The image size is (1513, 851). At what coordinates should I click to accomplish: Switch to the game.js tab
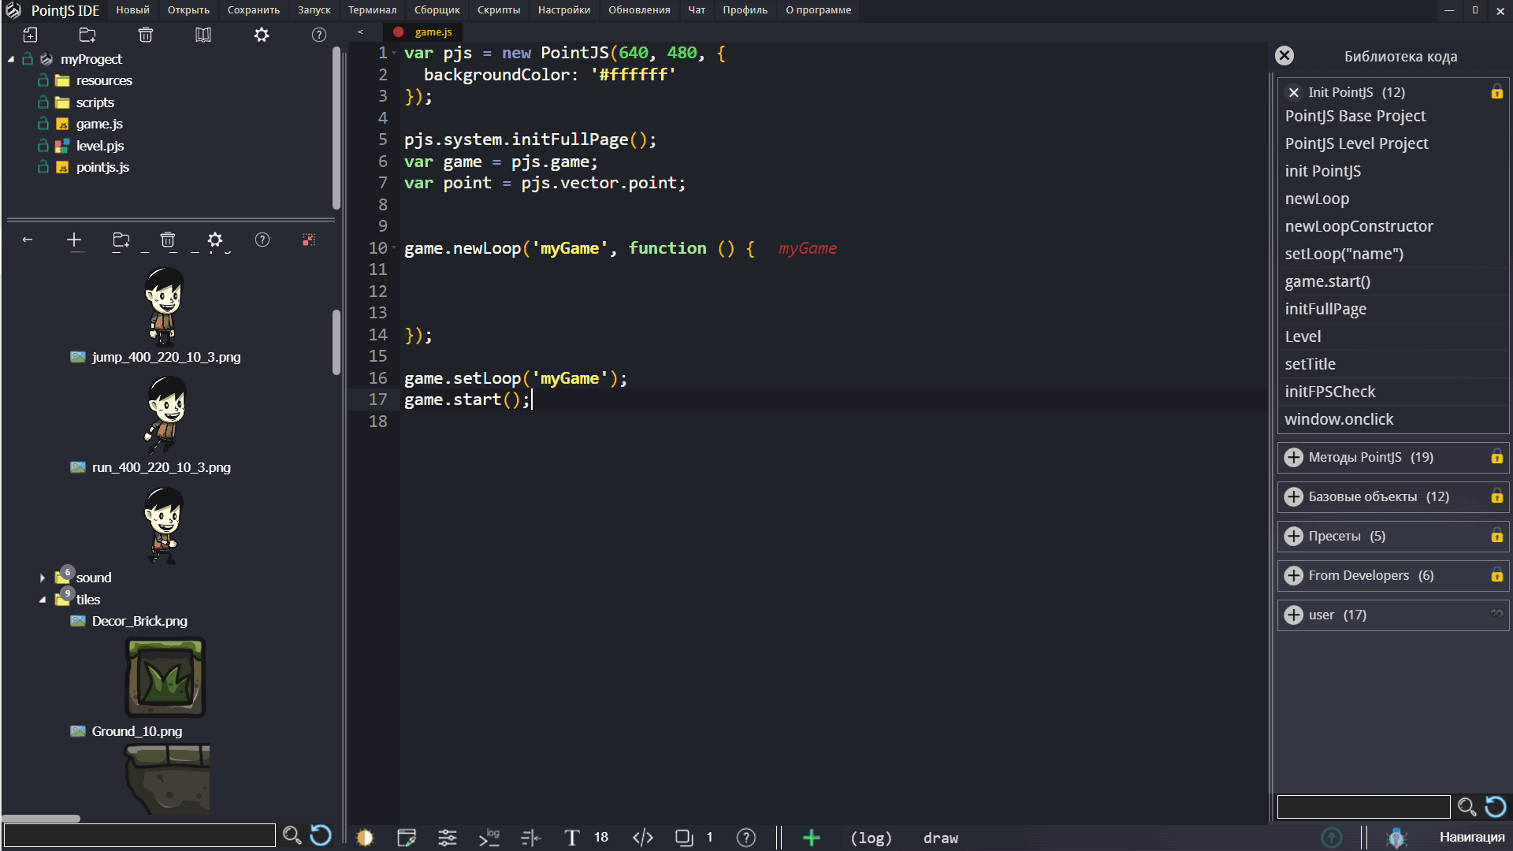point(433,32)
